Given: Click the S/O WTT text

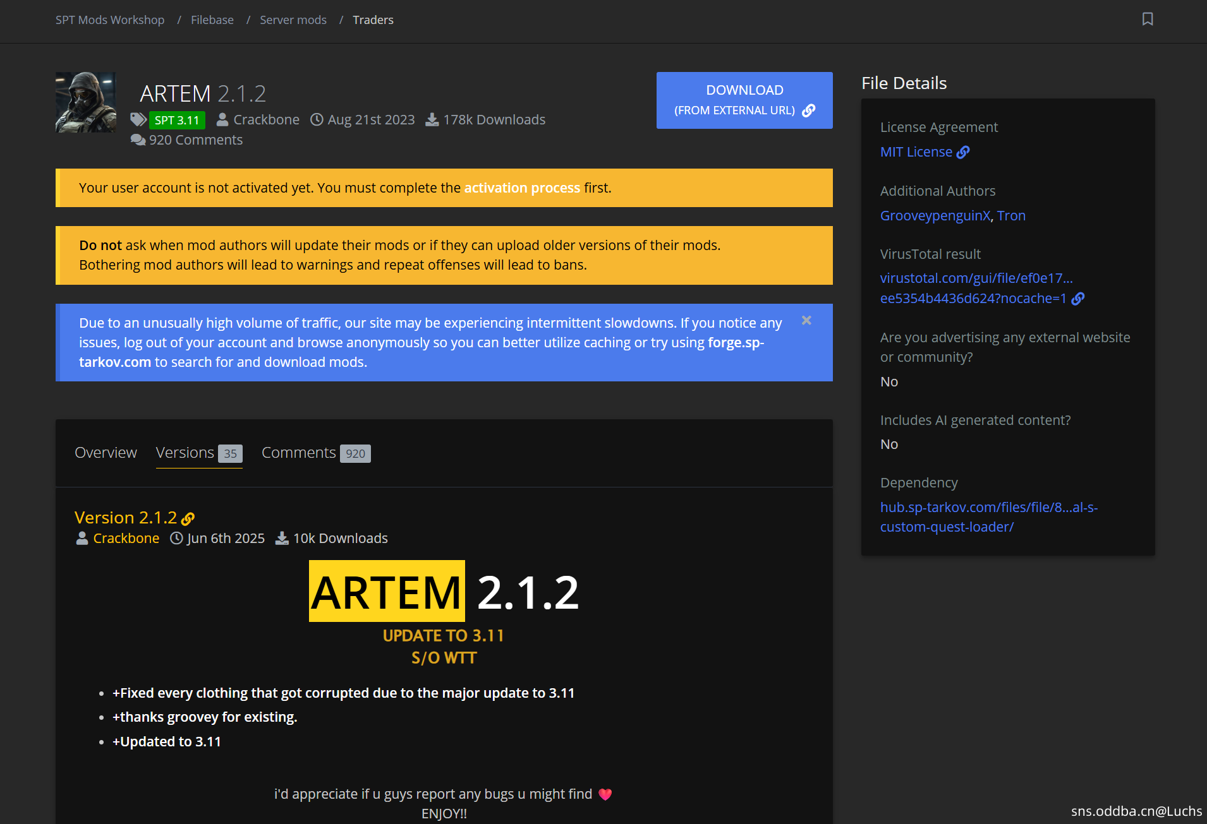Looking at the screenshot, I should [444, 658].
